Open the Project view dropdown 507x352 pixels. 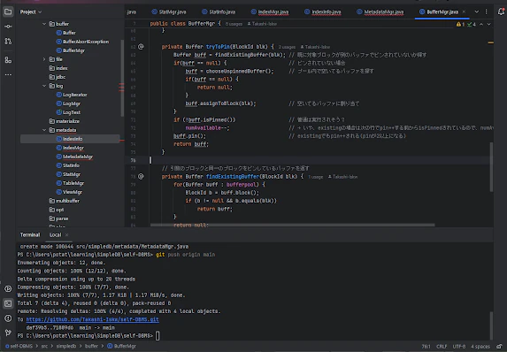[31, 12]
